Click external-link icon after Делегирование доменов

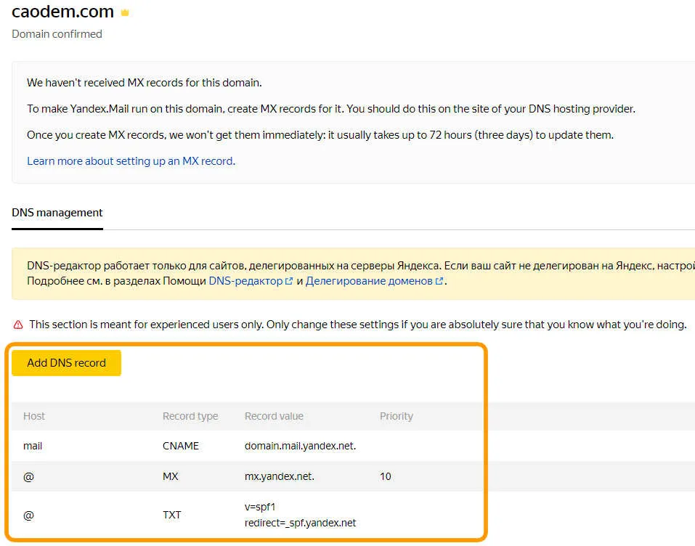tap(439, 281)
